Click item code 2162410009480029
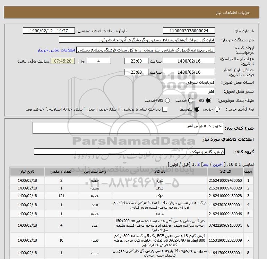267x259 pixels. 225,188
